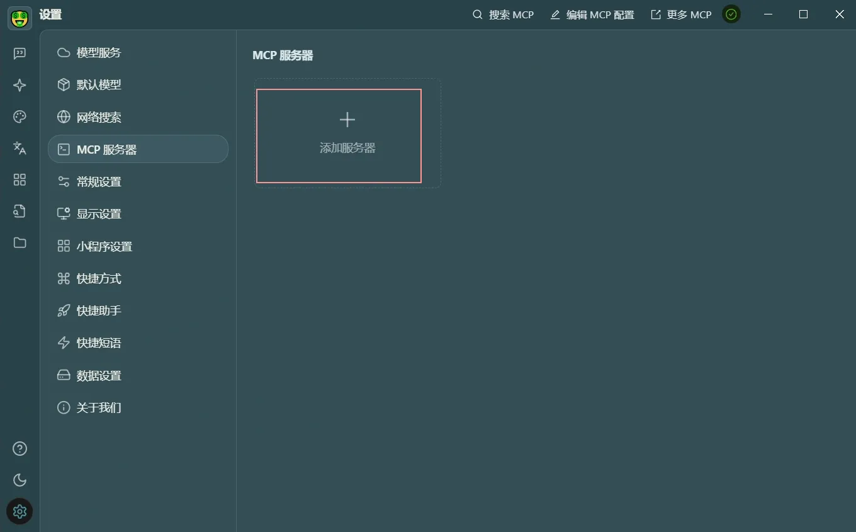Open the 更多 MCP external link

(680, 14)
